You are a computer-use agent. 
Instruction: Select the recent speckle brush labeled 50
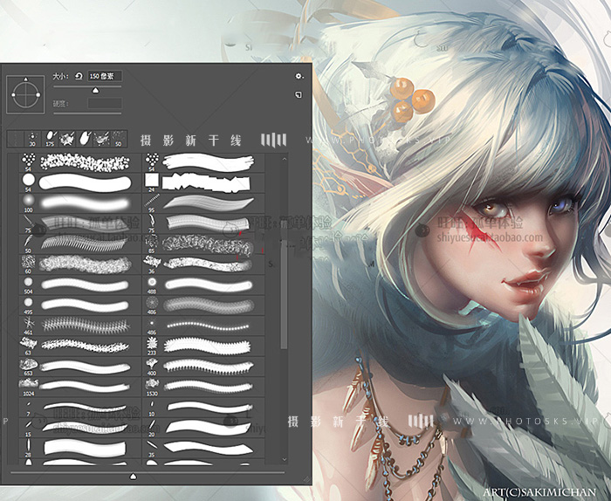[119, 139]
